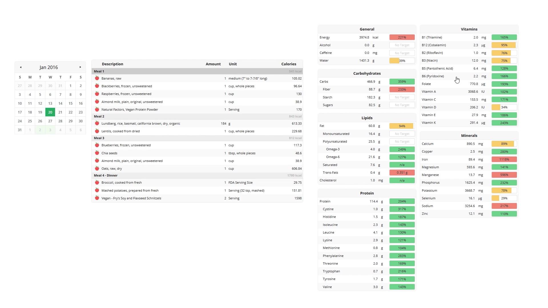Click the apple icon for Broccoli, cooked from fresh
The height and width of the screenshot is (308, 548).
(97, 183)
